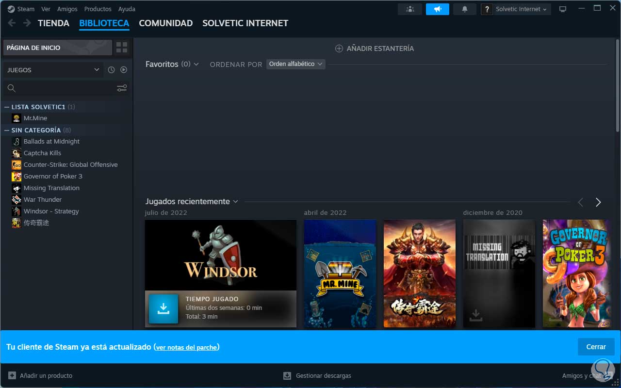Open the Orden alfabético sort dropdown
The width and height of the screenshot is (621, 388).
click(295, 64)
